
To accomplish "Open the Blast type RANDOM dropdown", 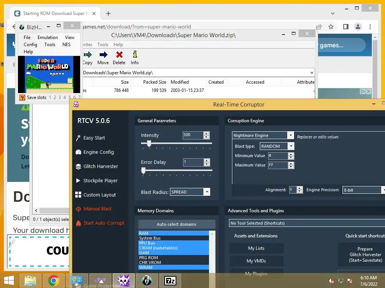I will coord(291,146).
